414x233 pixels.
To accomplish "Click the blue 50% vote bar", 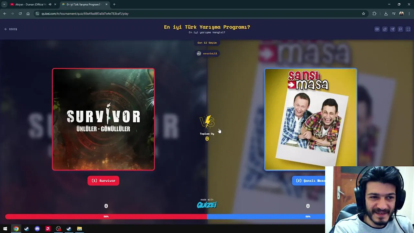I will point(266,216).
